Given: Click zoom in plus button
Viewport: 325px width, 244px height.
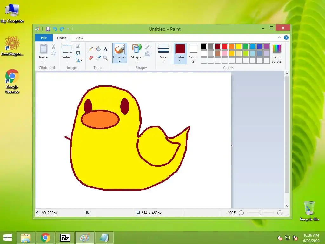Looking at the screenshot, I should (x=280, y=213).
